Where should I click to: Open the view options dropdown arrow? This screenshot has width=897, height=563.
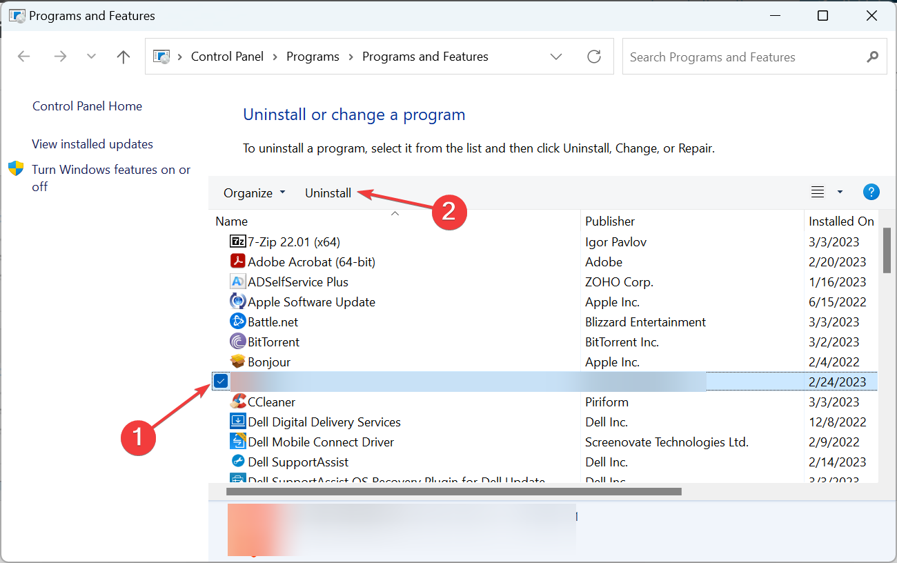click(840, 192)
